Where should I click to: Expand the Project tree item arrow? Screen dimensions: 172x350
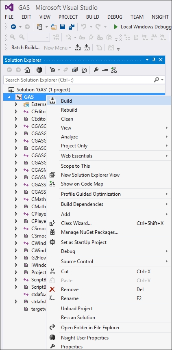16,272
